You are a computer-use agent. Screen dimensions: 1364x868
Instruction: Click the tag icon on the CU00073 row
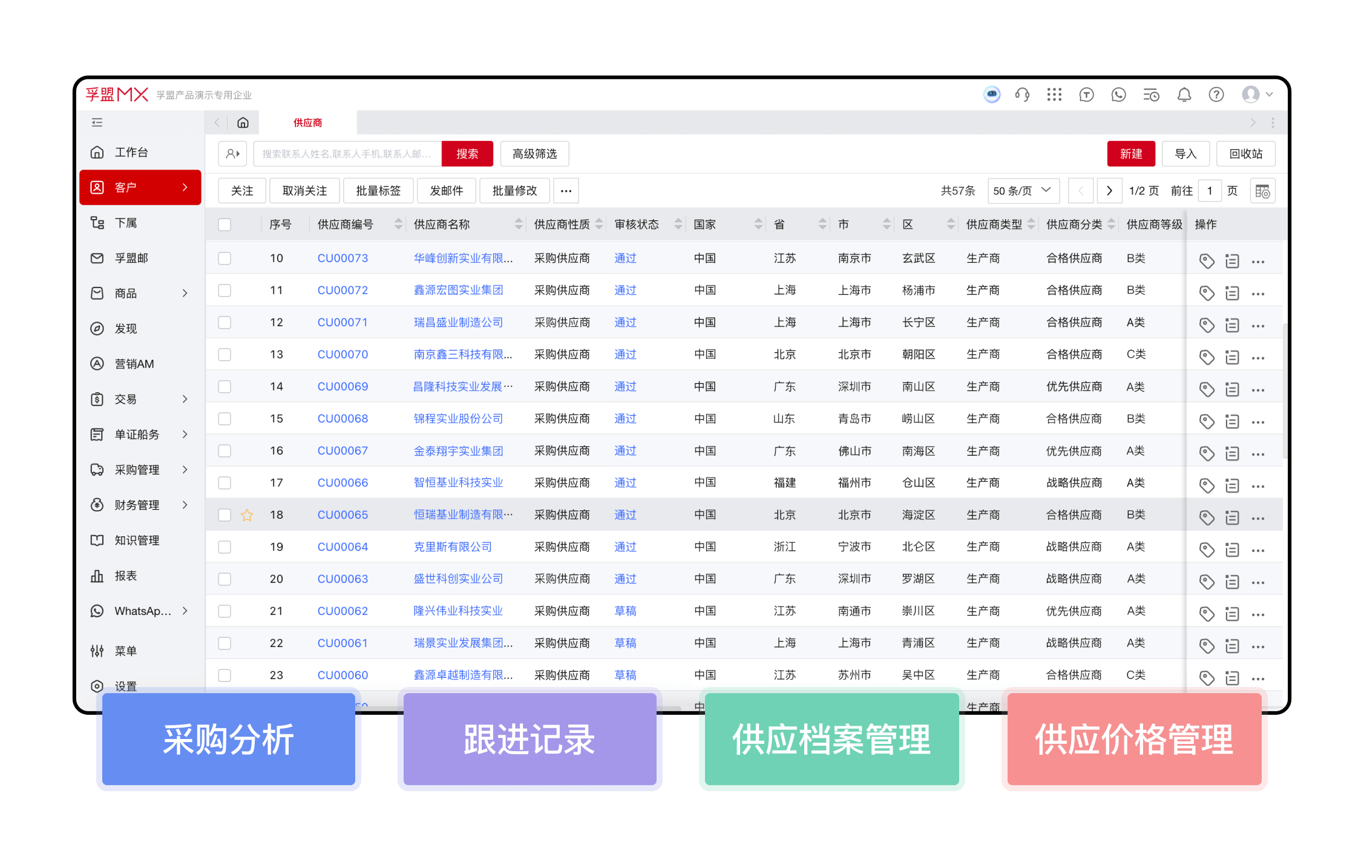[1207, 260]
